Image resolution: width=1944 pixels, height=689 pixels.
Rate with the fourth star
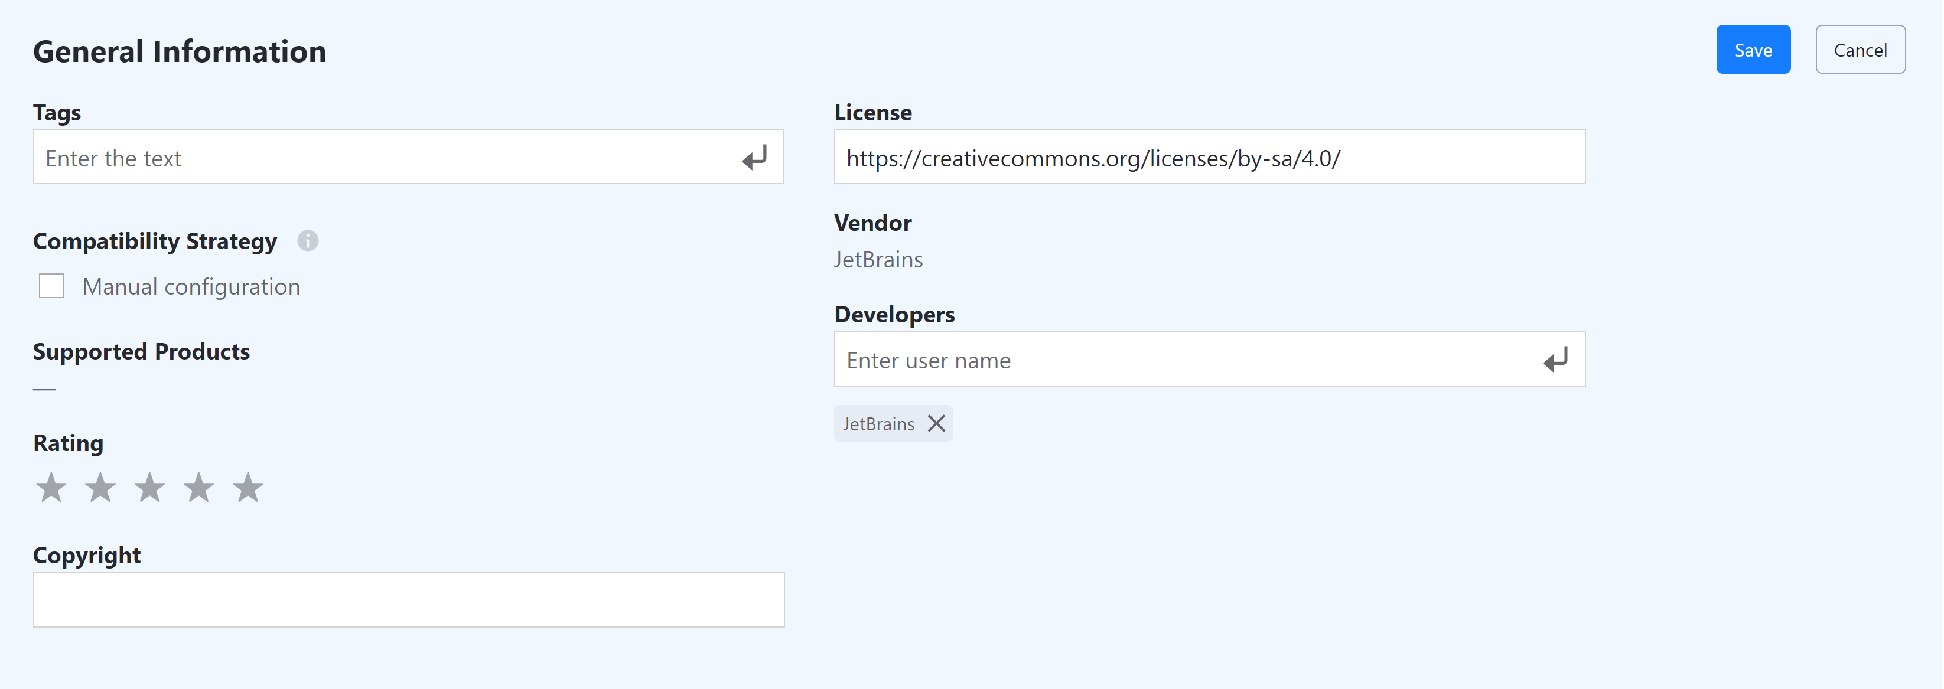[198, 488]
